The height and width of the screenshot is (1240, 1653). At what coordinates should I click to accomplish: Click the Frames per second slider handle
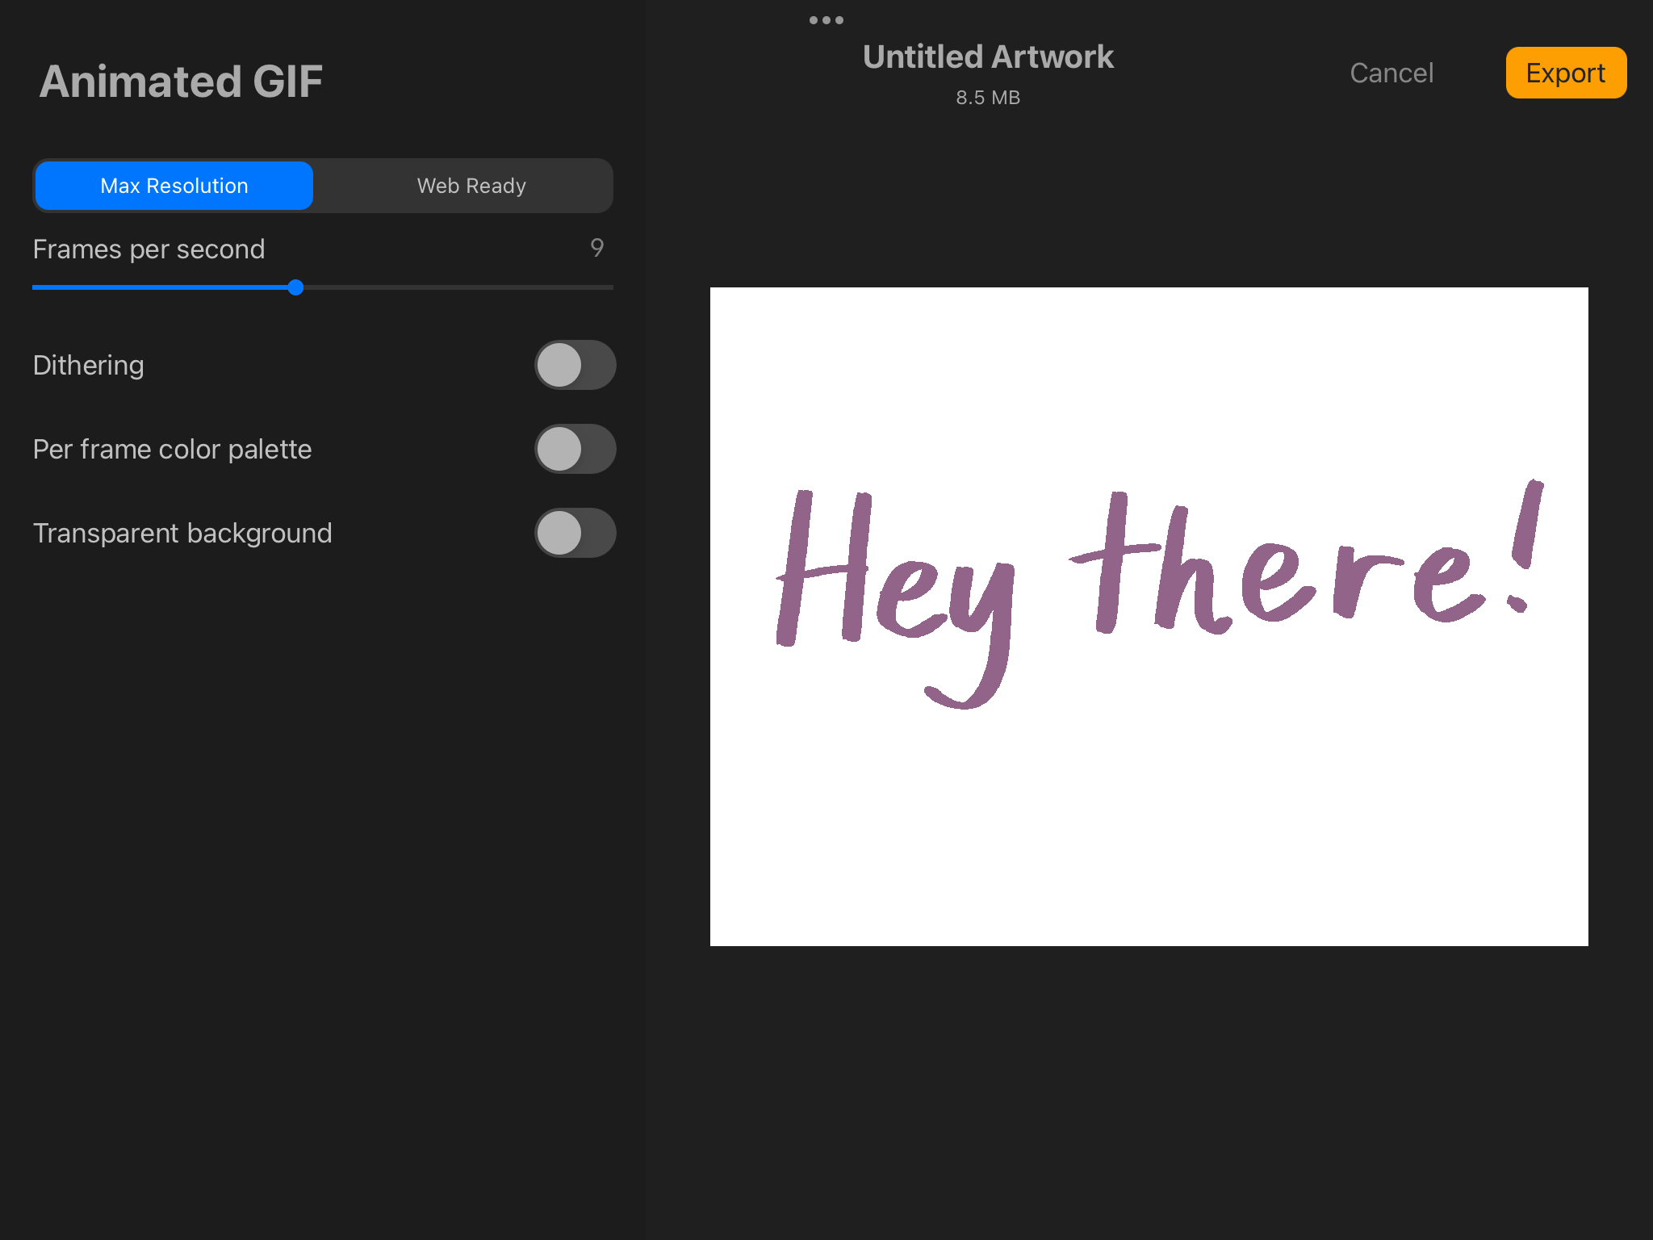(295, 287)
